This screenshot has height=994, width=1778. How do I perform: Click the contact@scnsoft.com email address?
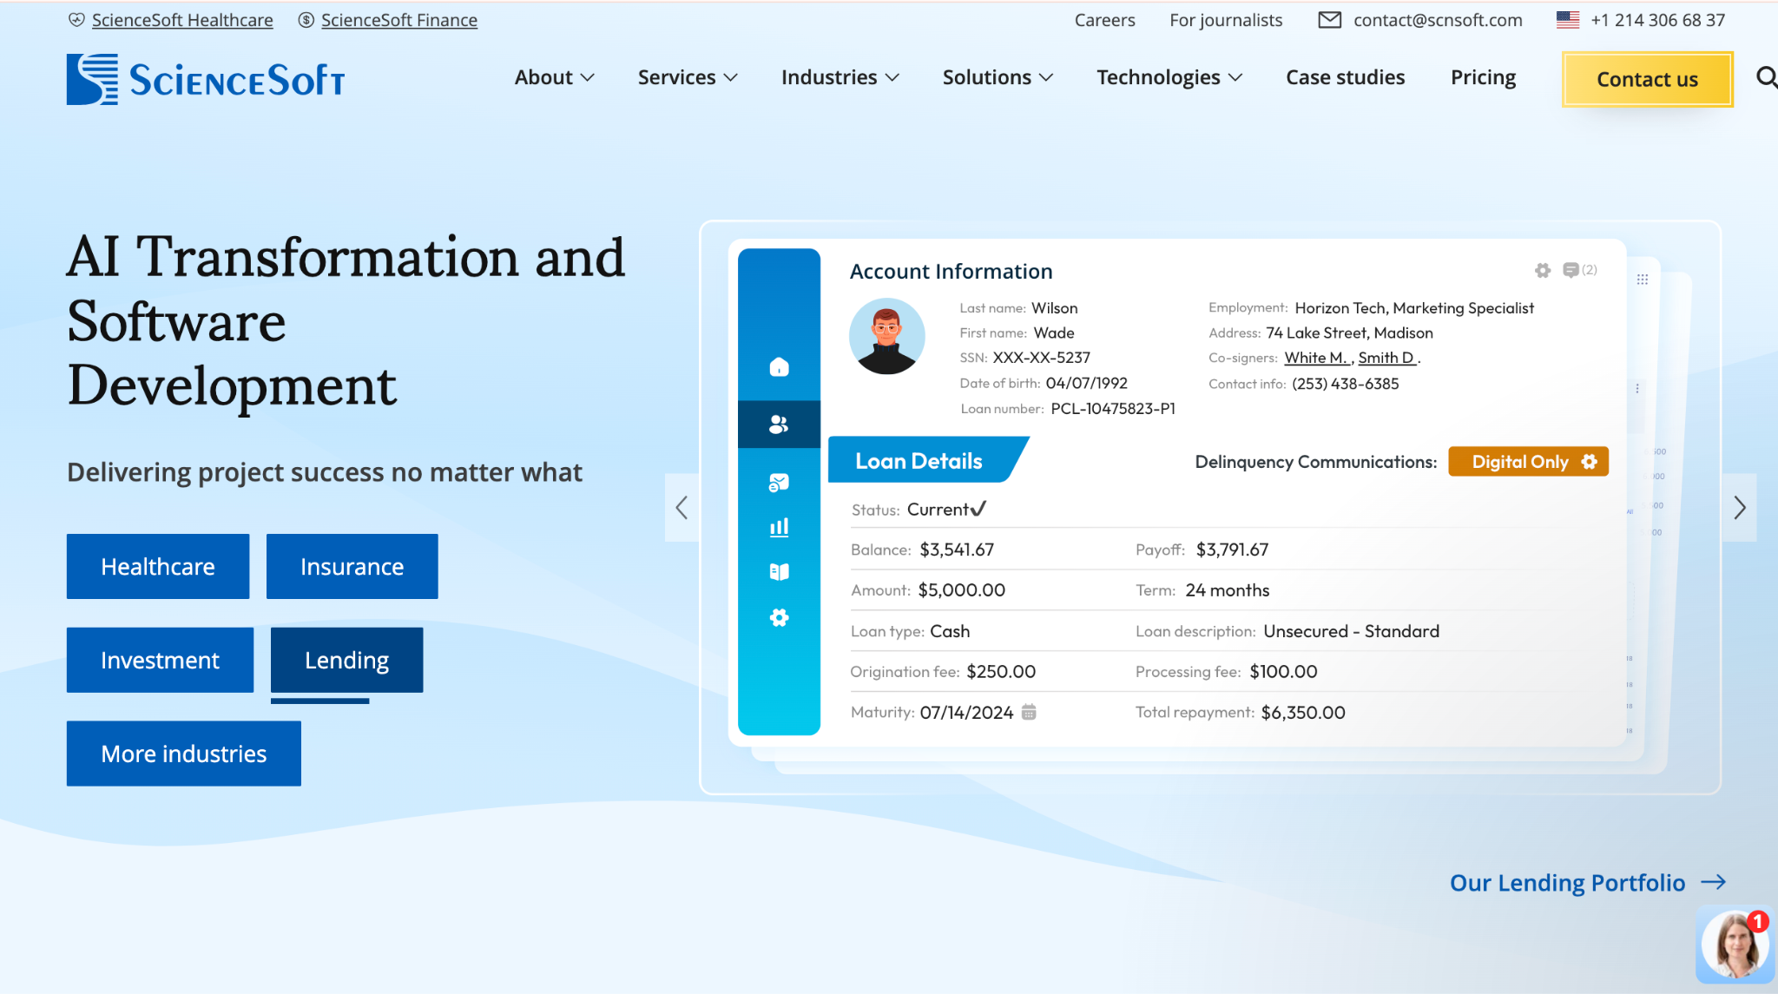1438,20
